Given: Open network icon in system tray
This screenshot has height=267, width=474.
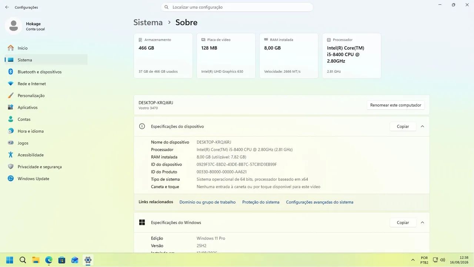Looking at the screenshot, I should pyautogui.click(x=436, y=260).
